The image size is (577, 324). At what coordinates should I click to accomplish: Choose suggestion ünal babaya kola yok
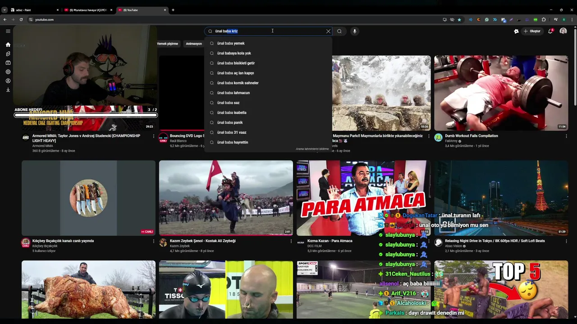(268, 53)
